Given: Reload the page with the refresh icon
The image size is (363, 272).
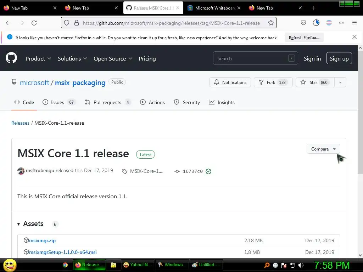Looking at the screenshot, I should tap(34, 23).
